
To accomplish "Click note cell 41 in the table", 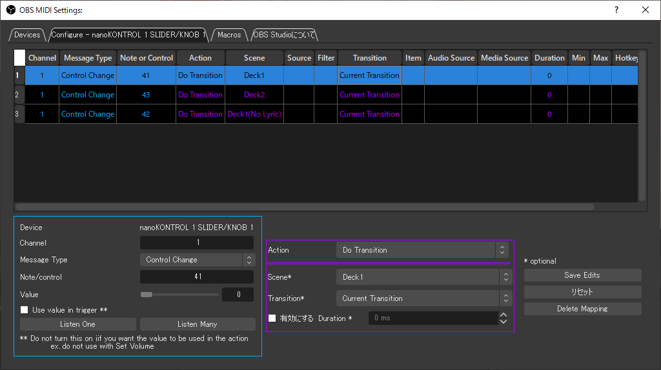I will pos(146,75).
